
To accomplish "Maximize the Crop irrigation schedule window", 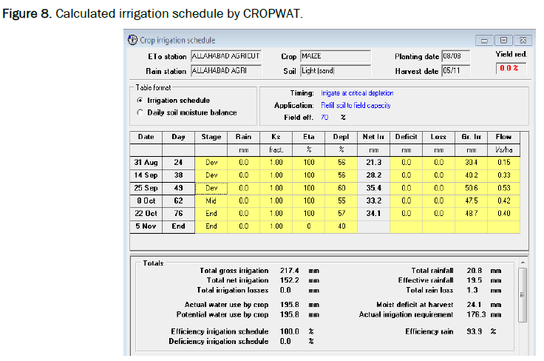I will (504, 40).
